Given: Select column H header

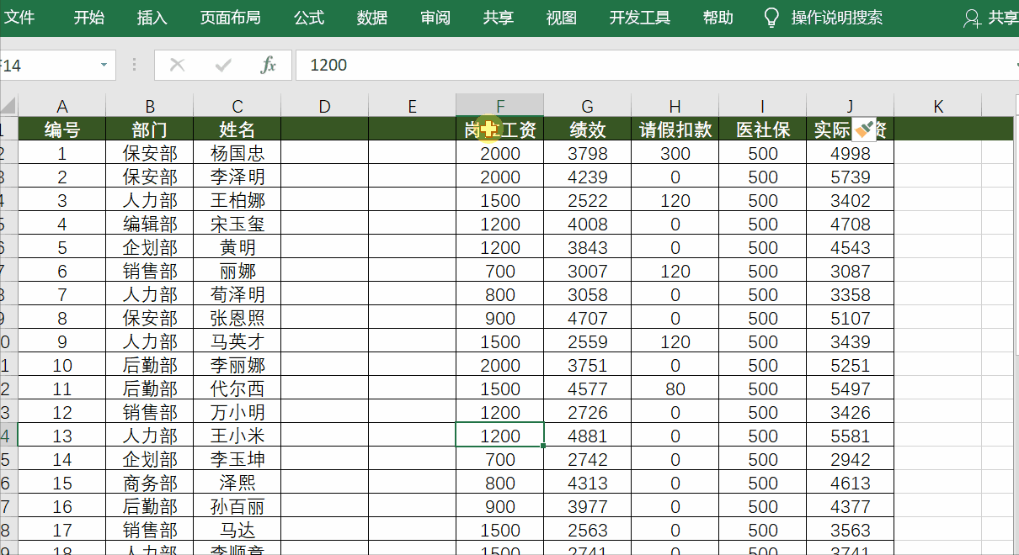Looking at the screenshot, I should 675,106.
